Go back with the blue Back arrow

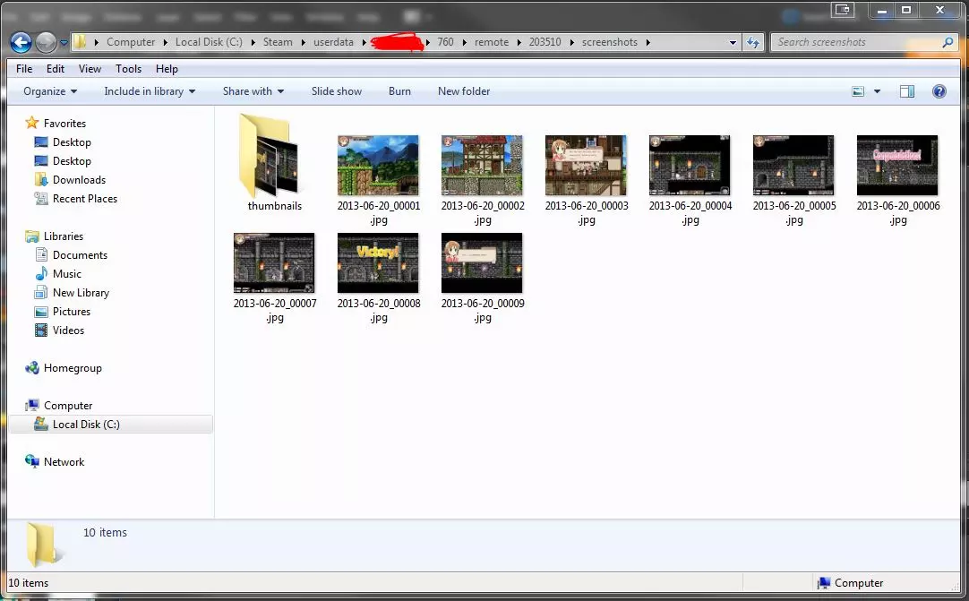pyautogui.click(x=21, y=42)
